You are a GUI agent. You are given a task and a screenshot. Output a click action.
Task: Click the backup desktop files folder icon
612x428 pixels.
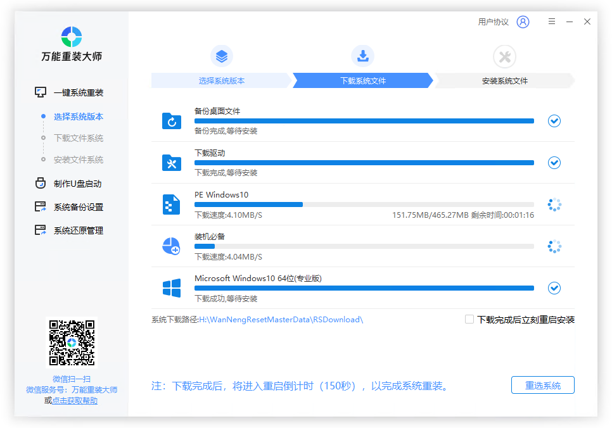point(172,121)
